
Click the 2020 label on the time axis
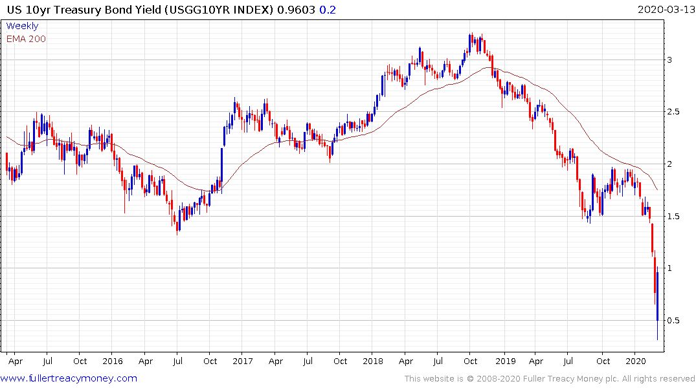(x=636, y=361)
